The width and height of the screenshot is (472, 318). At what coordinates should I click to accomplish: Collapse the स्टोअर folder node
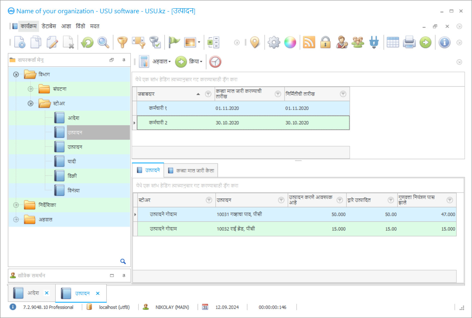tap(31, 103)
